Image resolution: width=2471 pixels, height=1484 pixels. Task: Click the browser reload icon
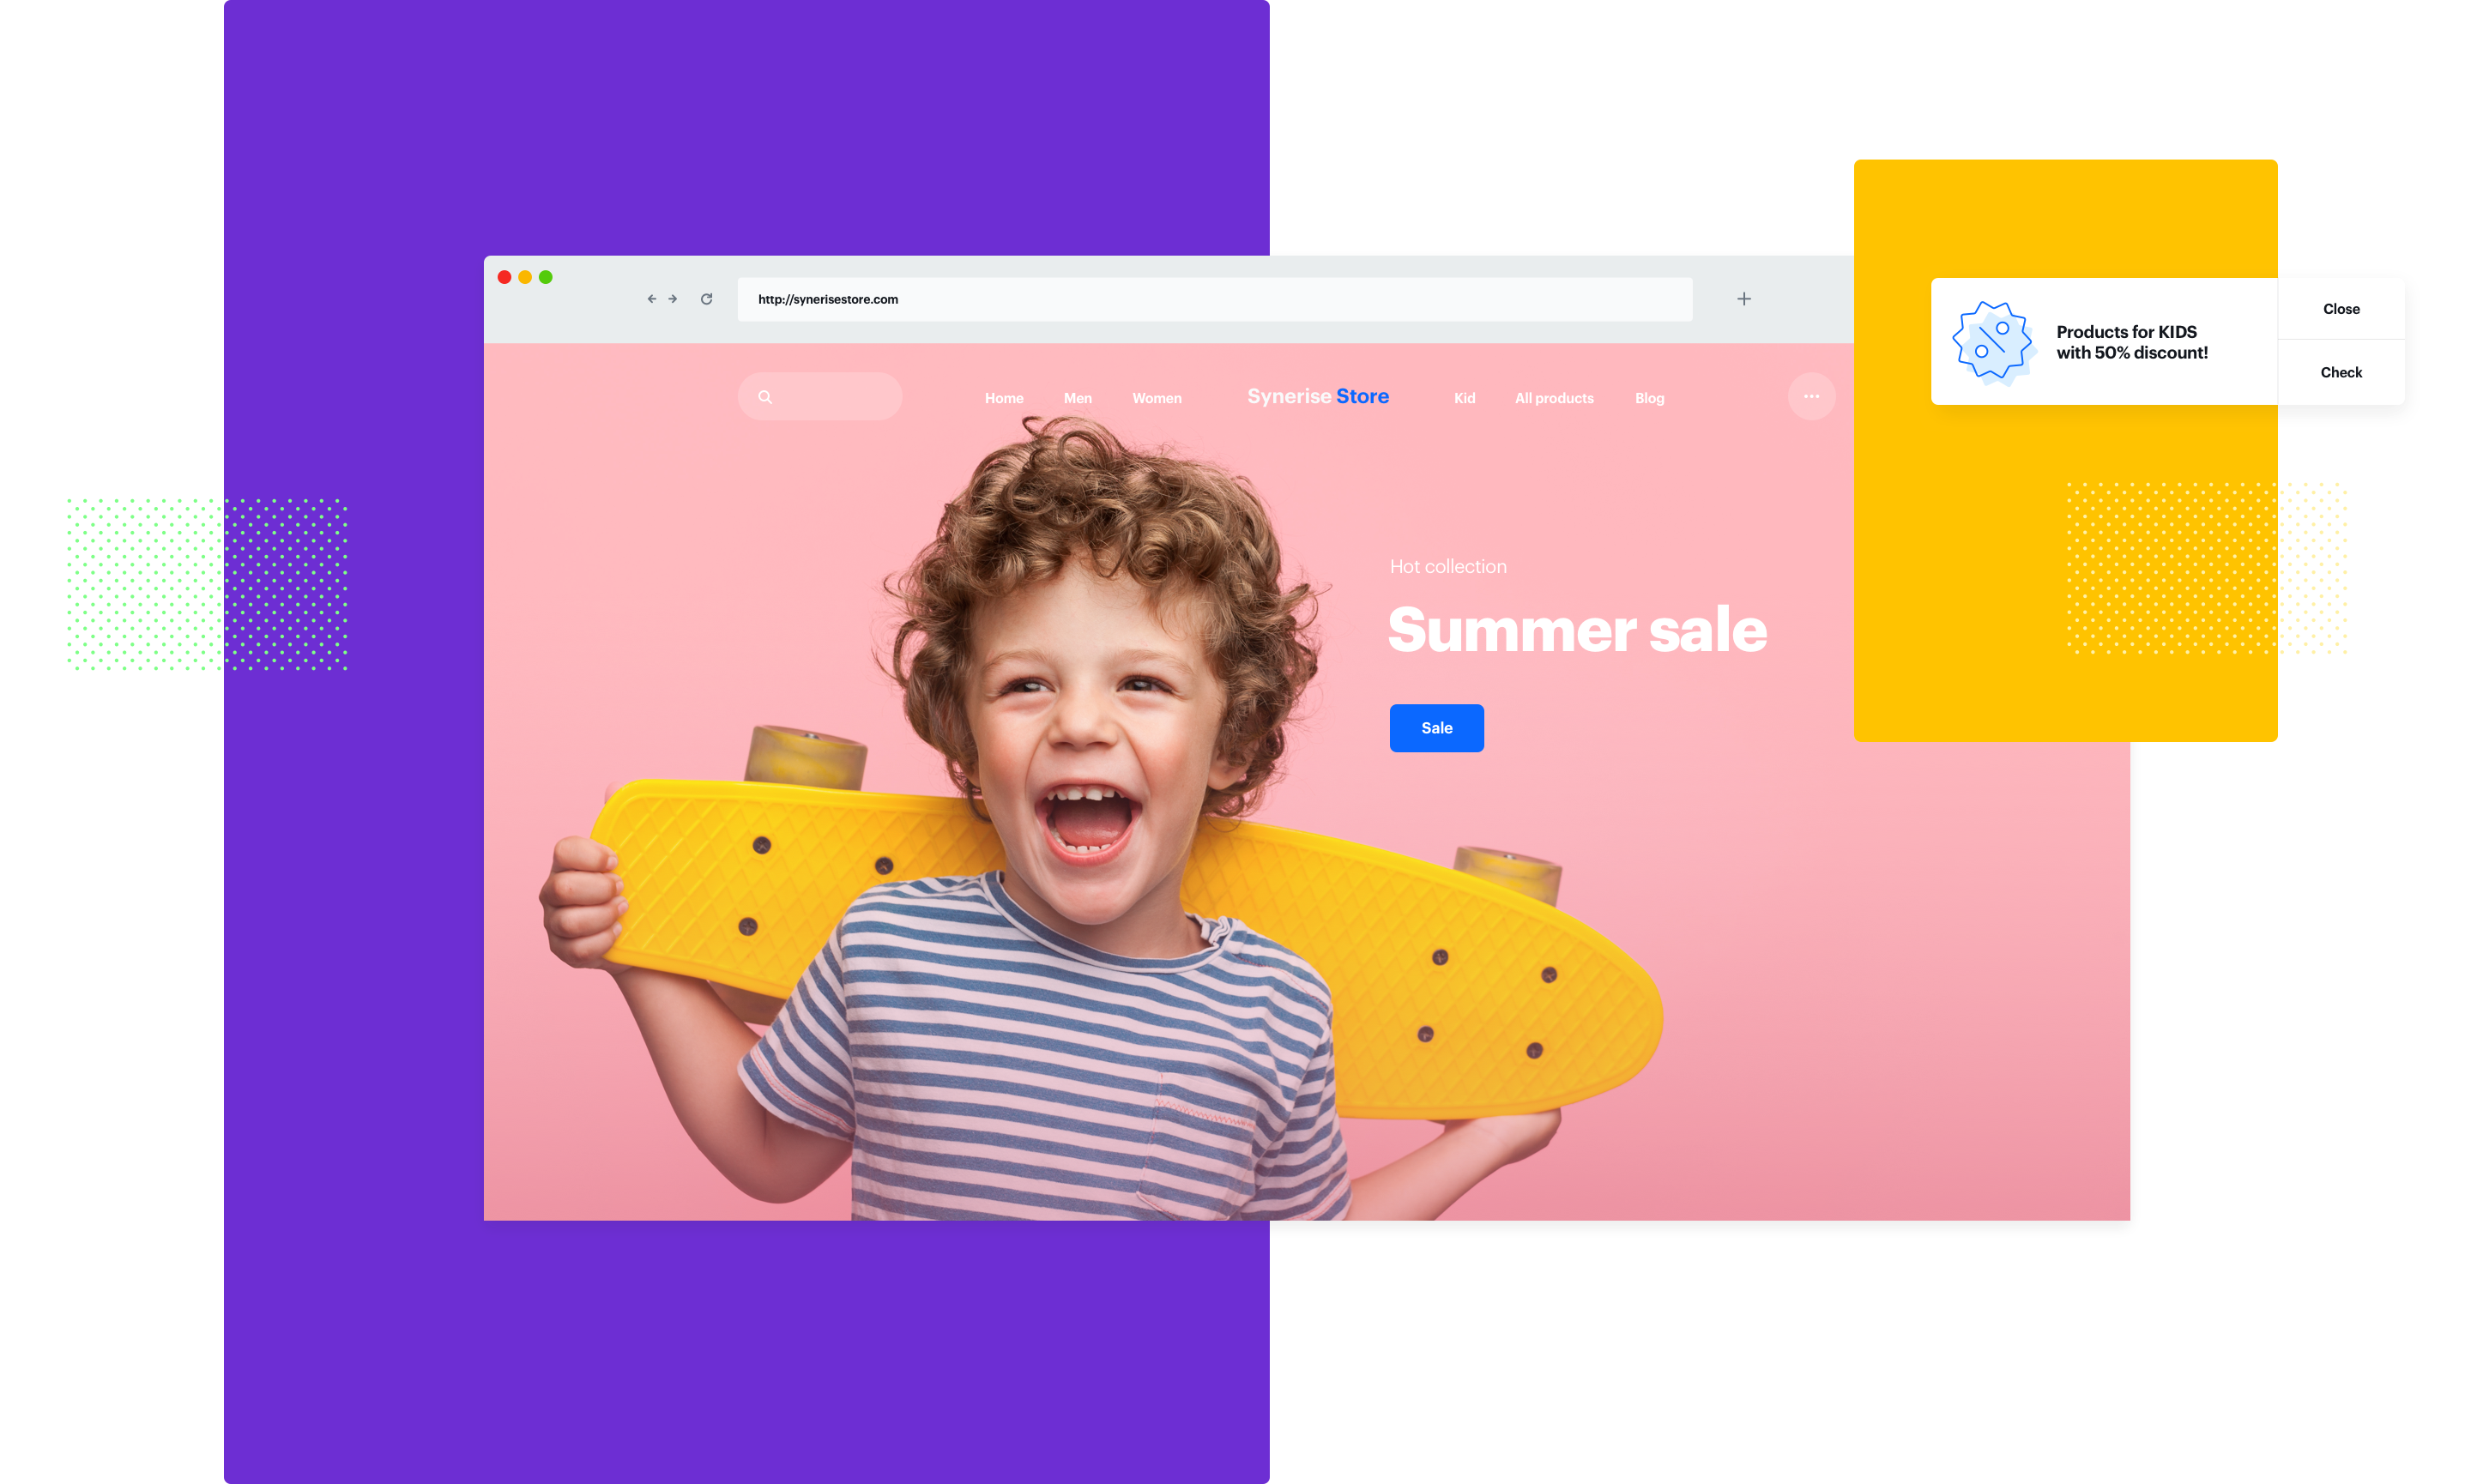706,299
